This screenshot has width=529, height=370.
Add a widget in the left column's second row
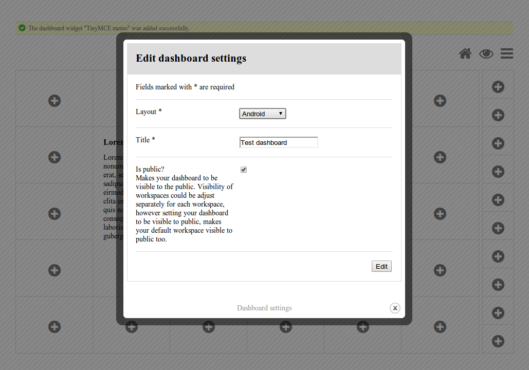54,157
